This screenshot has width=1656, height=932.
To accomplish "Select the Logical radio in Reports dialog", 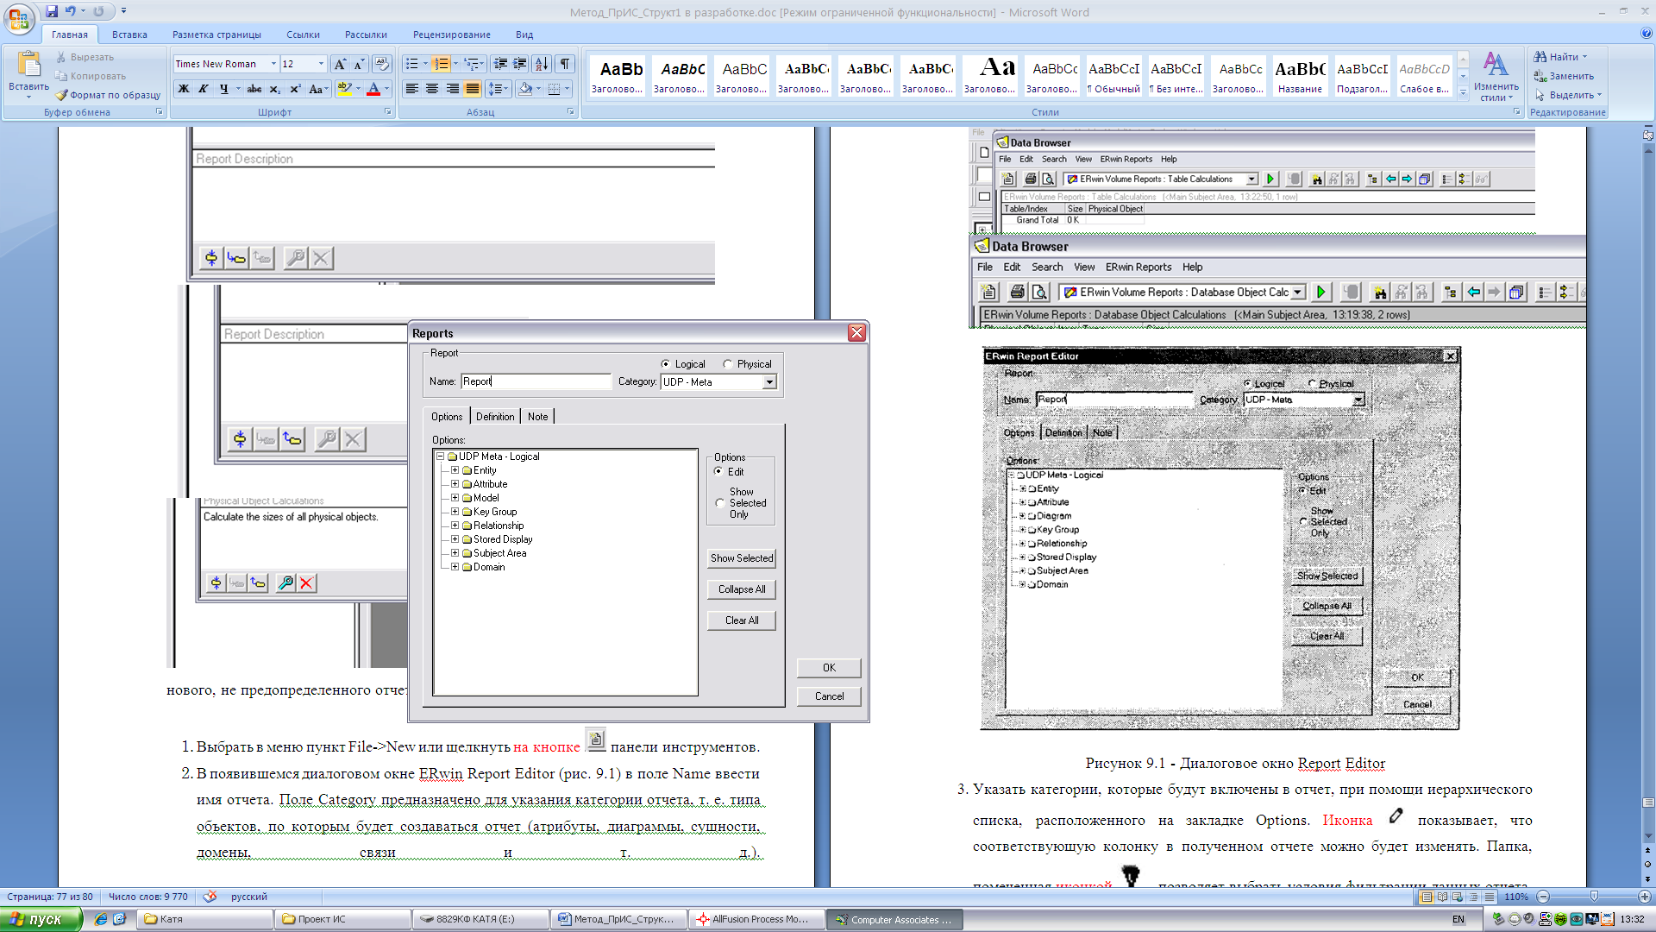I will tap(665, 364).
